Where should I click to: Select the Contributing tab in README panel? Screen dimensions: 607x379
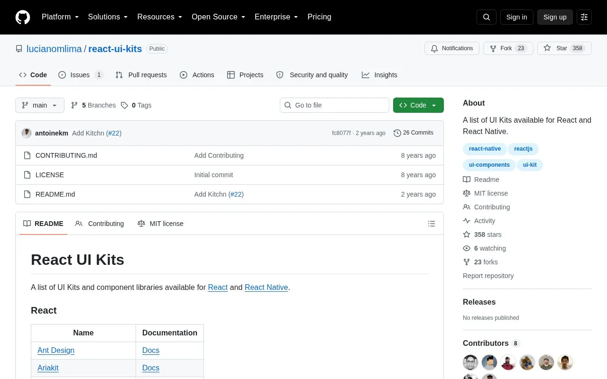100,224
